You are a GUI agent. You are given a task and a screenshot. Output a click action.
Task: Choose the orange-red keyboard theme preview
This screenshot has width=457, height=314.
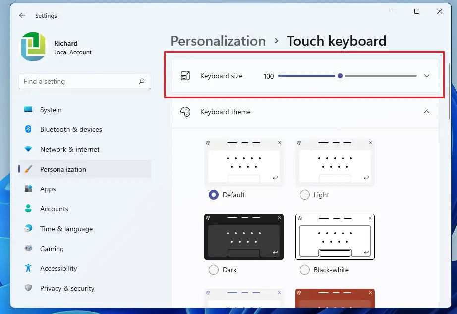[335, 298]
